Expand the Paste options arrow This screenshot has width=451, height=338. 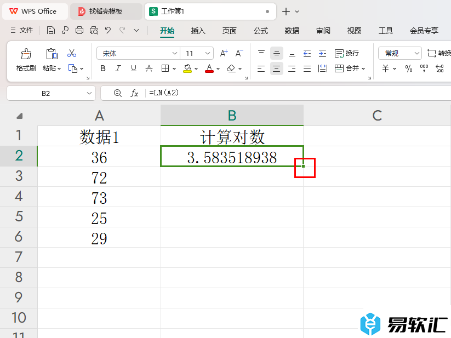tap(59, 68)
